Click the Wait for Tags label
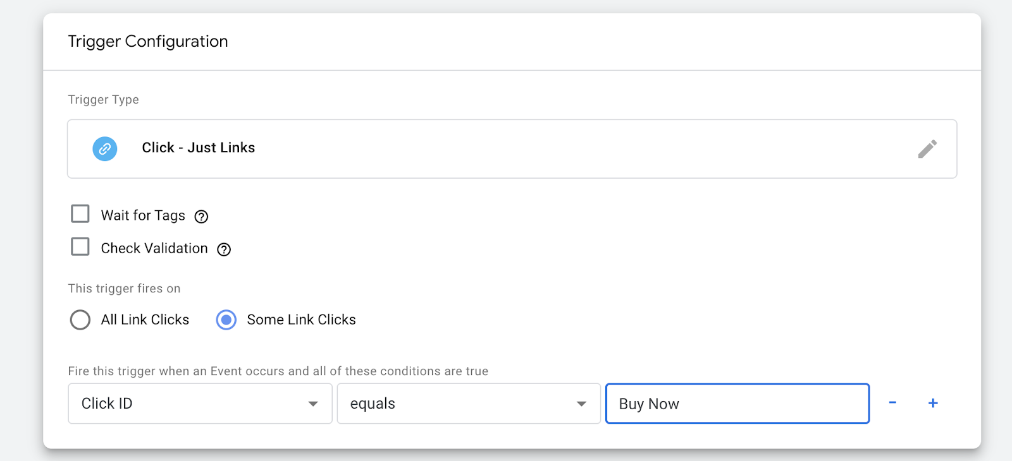This screenshot has height=461, width=1012. (143, 215)
